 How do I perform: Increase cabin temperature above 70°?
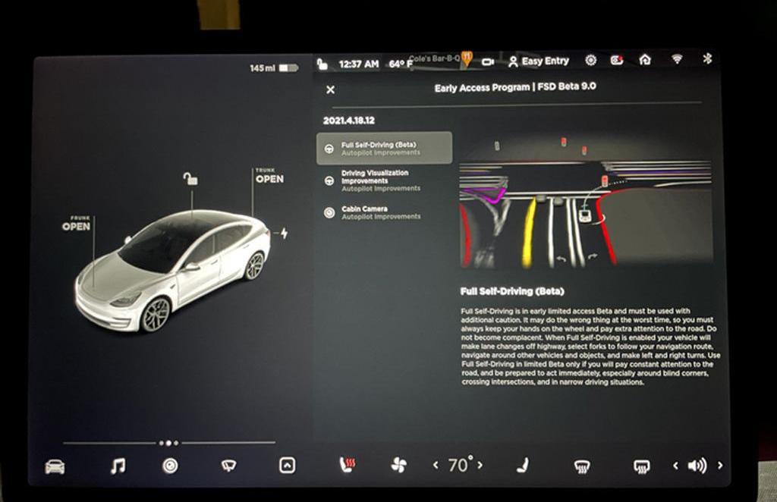[480, 465]
